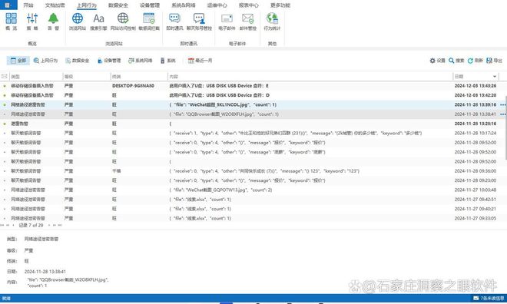Image resolution: width=507 pixels, height=304 pixels.
Task: Filter alerts by 数据安全 in filter bar
Action: (x=77, y=61)
